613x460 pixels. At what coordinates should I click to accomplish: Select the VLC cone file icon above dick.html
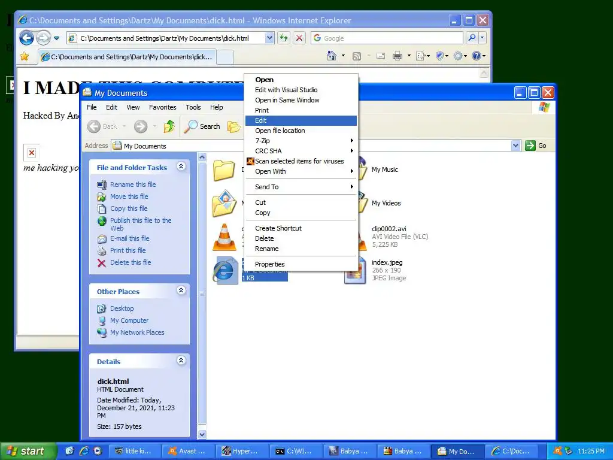coord(224,237)
